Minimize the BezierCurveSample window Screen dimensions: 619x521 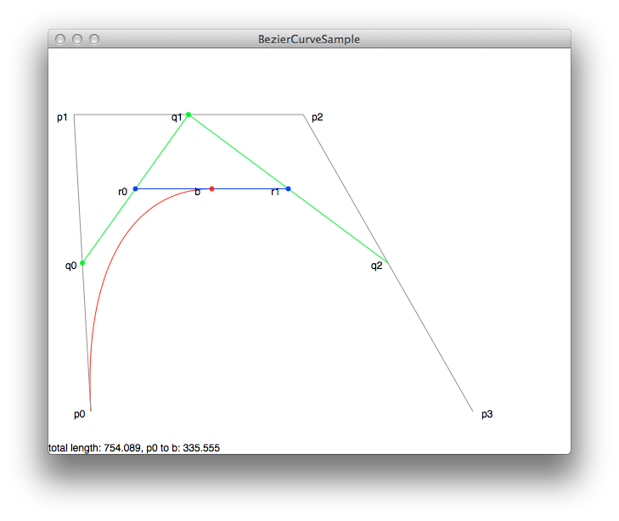77,39
